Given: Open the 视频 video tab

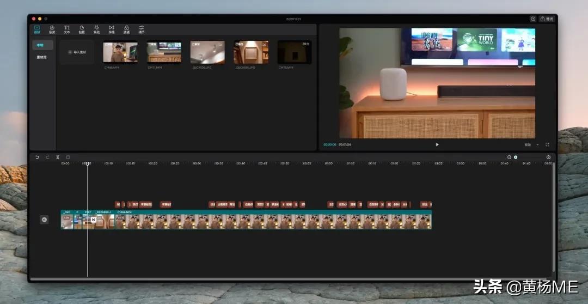Looking at the screenshot, I should 37,29.
